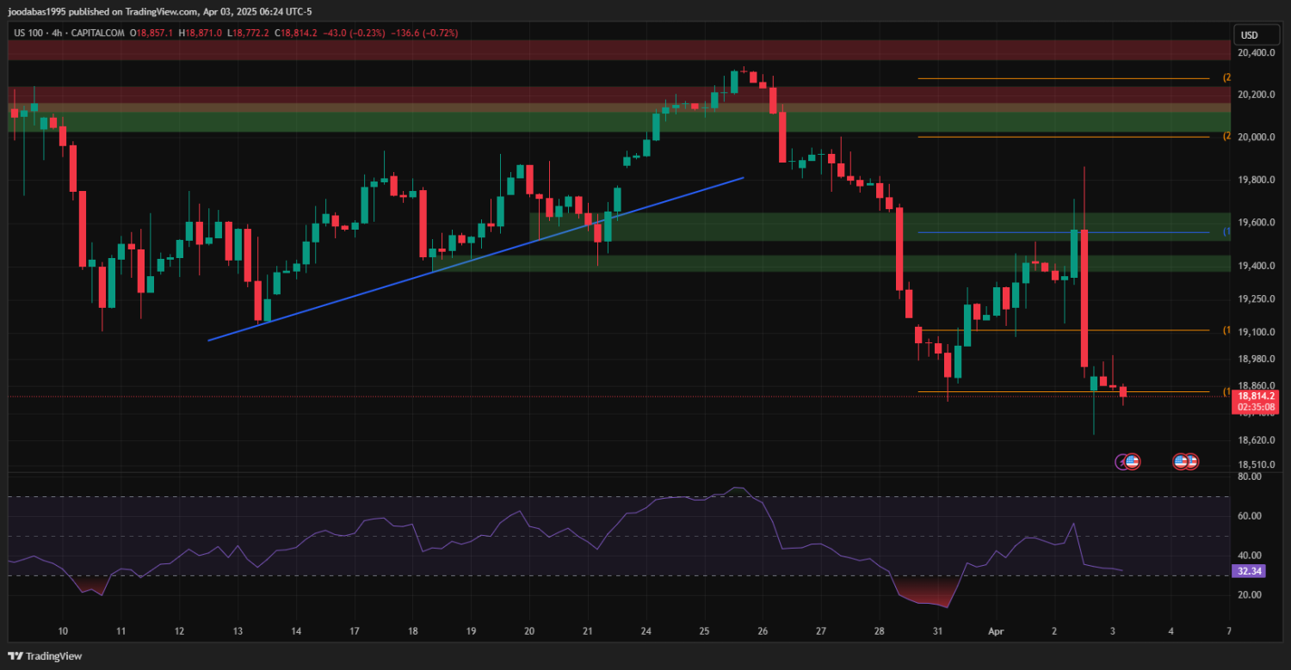The image size is (1291, 670).
Task: Select the blue ascending trendline
Action: tap(473, 258)
